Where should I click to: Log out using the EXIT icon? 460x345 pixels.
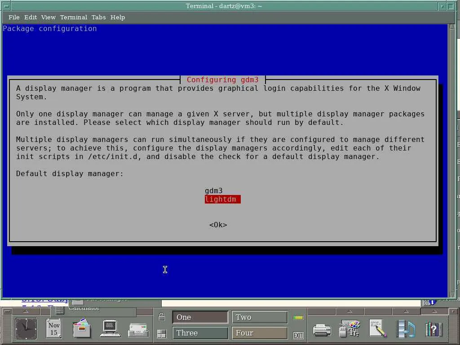[298, 335]
